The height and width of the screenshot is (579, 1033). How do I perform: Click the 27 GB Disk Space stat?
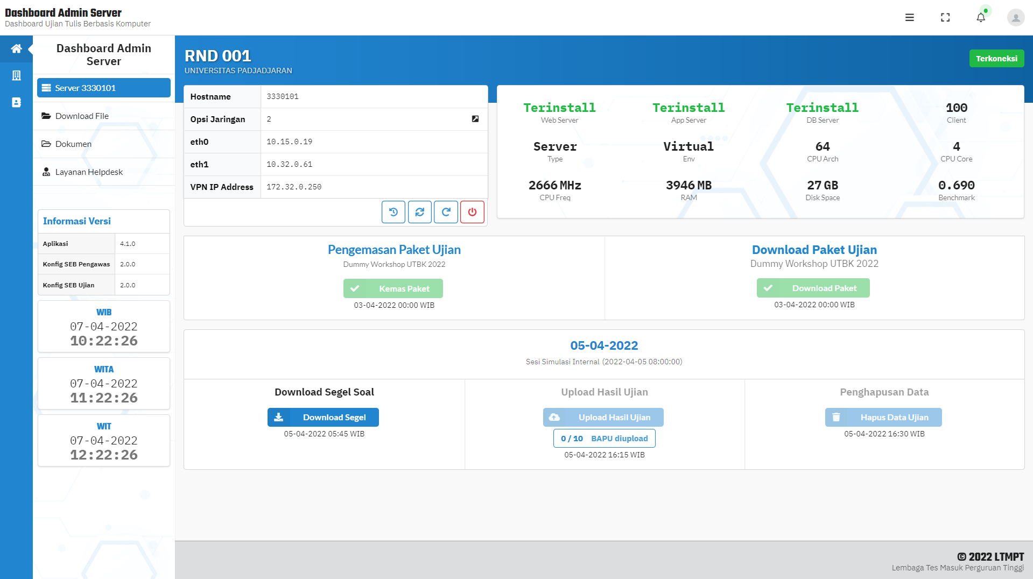[823, 190]
